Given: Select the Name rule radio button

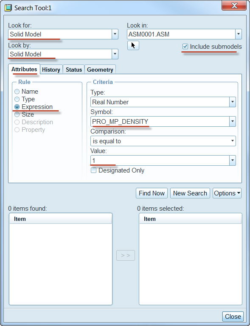Looking at the screenshot, I should pyautogui.click(x=17, y=92).
